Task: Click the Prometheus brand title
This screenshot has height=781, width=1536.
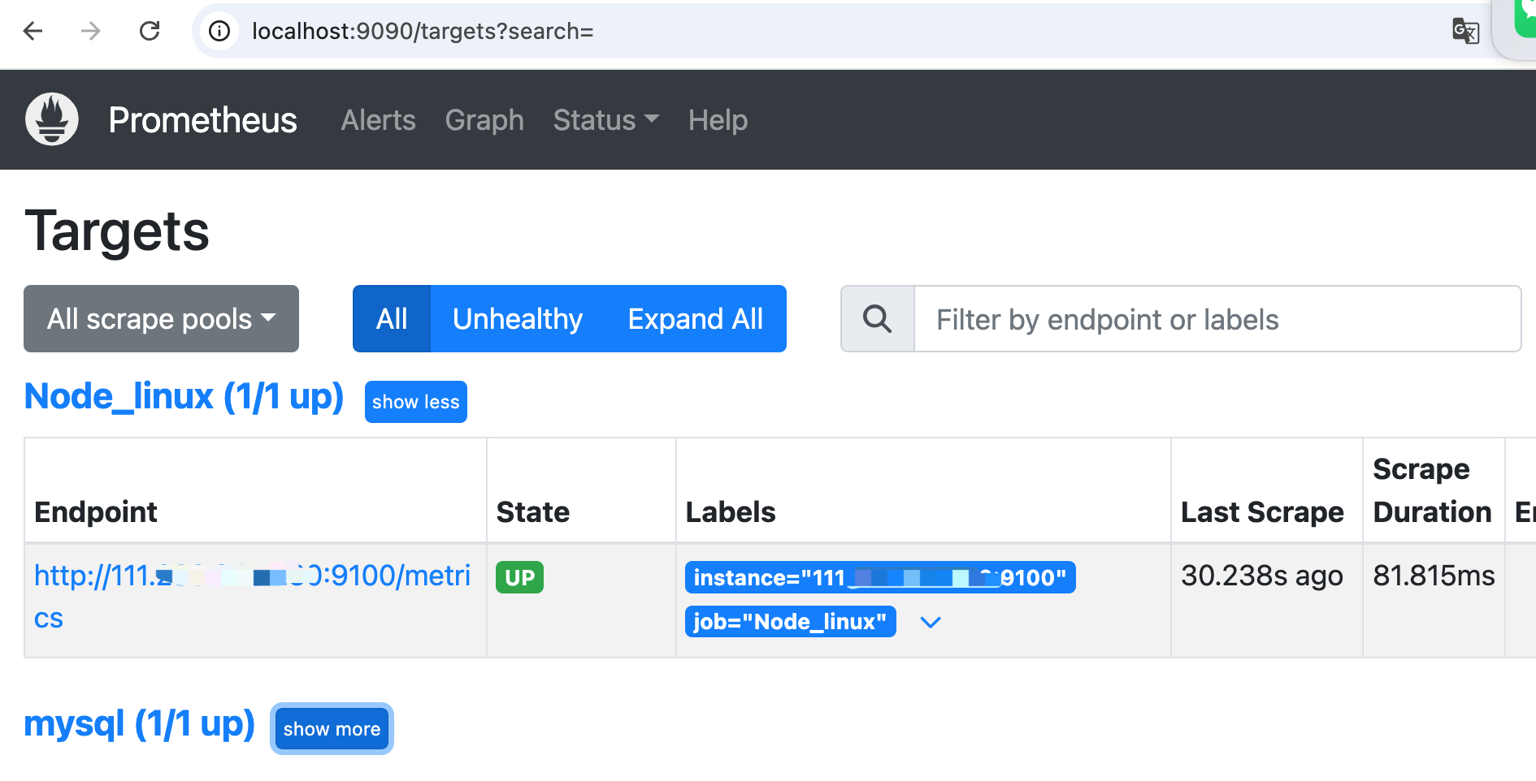Action: point(202,120)
